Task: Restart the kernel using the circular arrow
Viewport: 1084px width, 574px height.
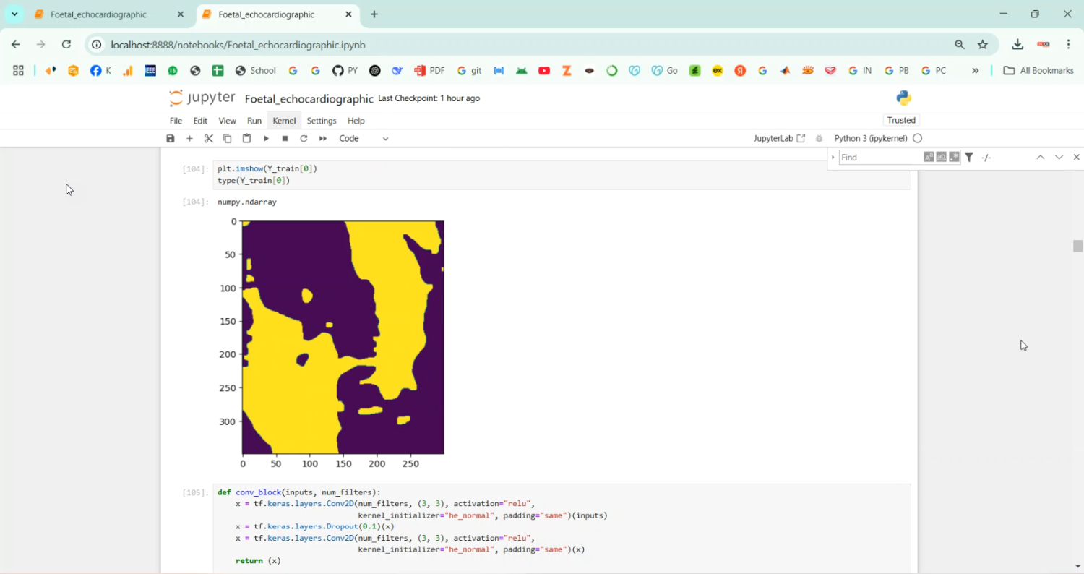Action: coord(304,138)
